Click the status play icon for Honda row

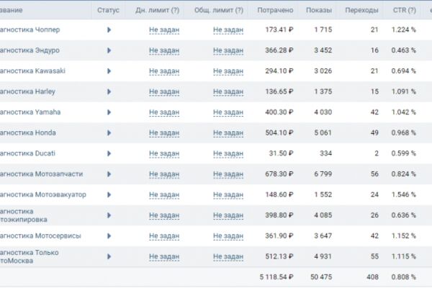pos(109,132)
